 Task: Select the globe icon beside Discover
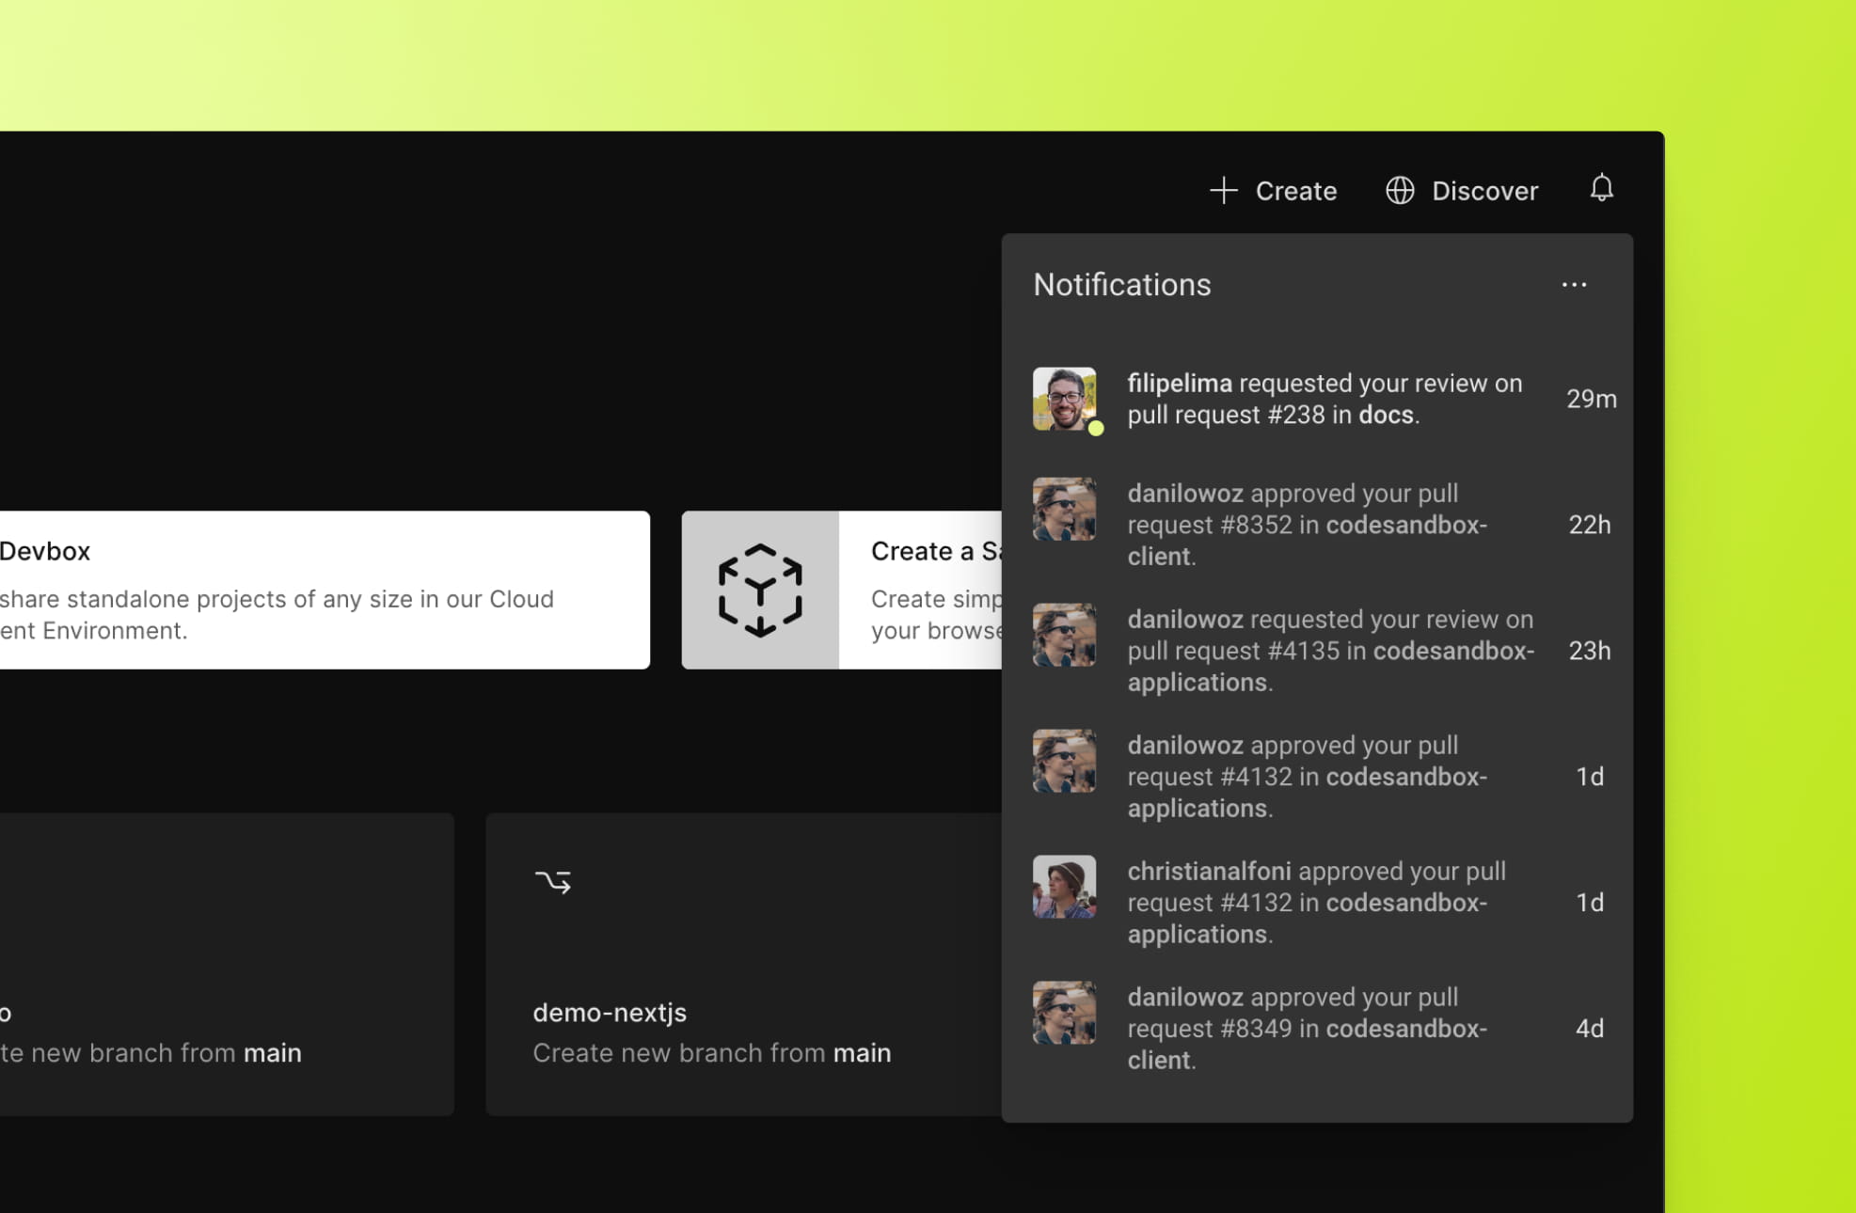pos(1400,190)
